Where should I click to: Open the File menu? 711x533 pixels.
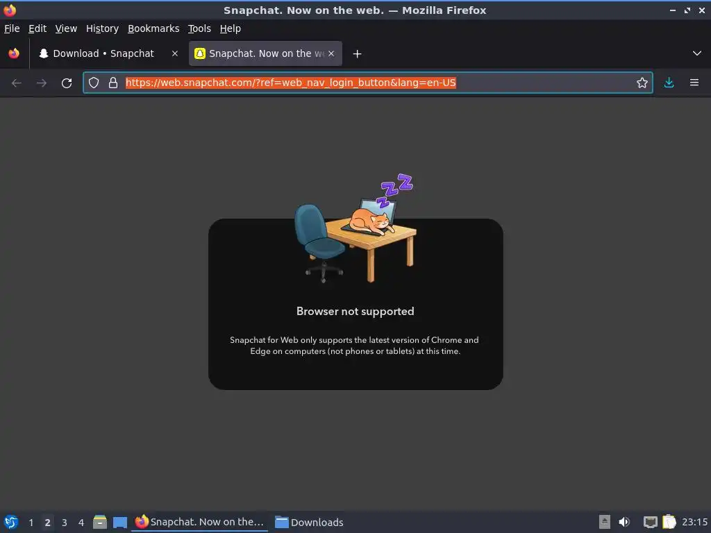[12, 28]
